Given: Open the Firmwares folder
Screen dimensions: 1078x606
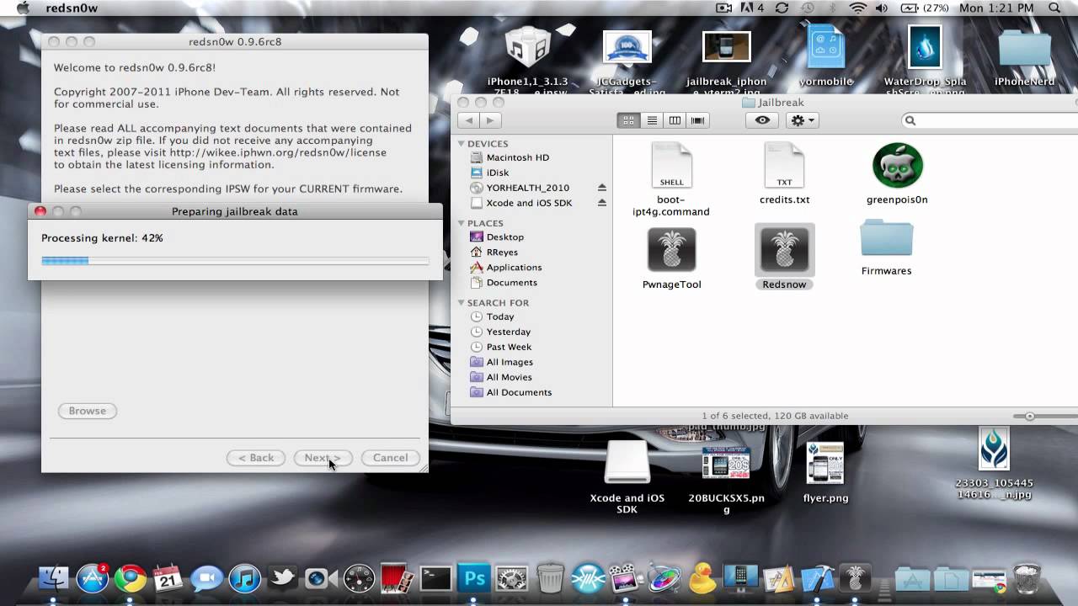Looking at the screenshot, I should click(886, 239).
